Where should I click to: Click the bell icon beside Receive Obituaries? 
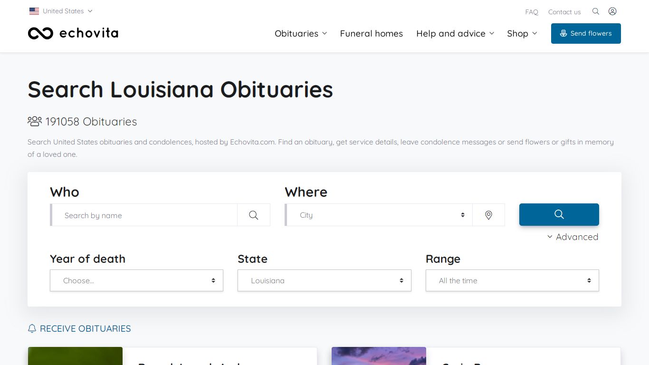coord(32,328)
